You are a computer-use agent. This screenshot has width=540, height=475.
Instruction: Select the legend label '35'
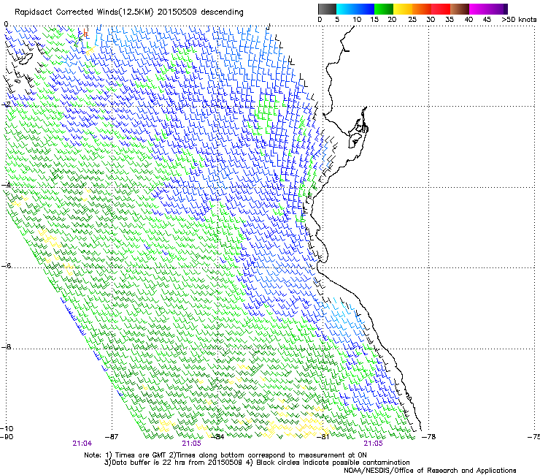(450, 20)
